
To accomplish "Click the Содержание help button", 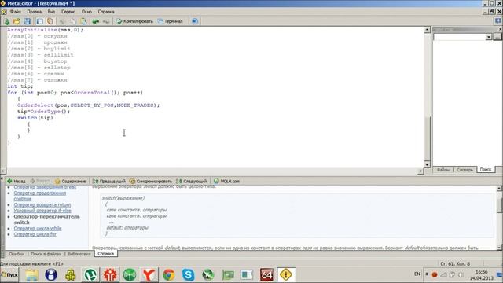I will [70, 181].
